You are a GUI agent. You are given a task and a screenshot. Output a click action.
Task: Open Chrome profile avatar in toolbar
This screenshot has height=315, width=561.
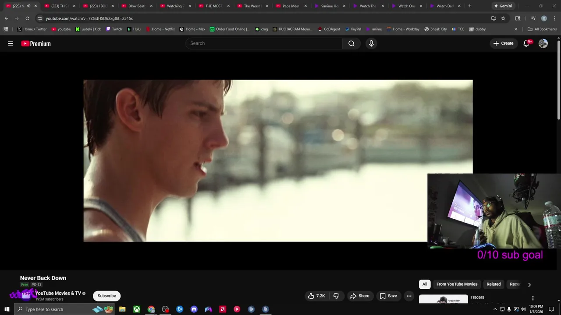click(x=544, y=18)
